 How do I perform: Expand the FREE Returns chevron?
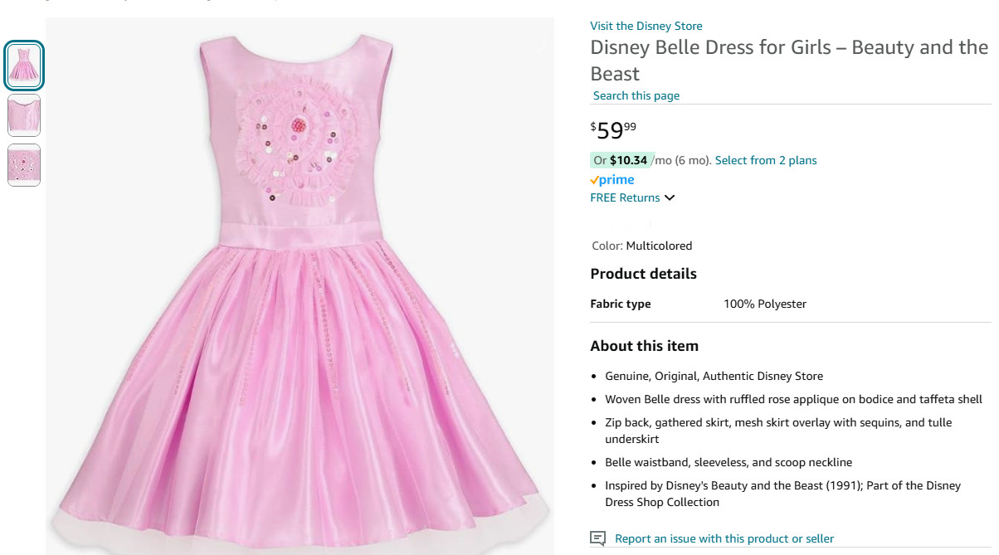coord(671,198)
